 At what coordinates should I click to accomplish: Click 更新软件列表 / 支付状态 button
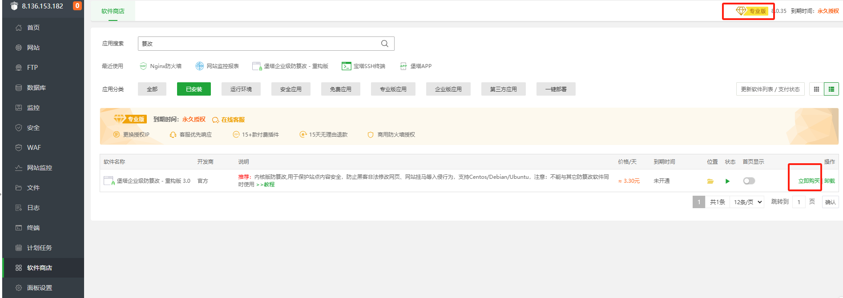(x=770, y=89)
